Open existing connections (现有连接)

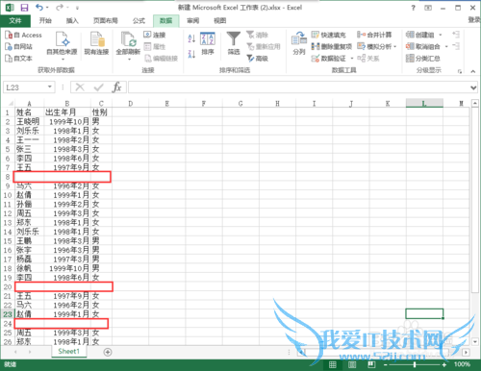96,44
